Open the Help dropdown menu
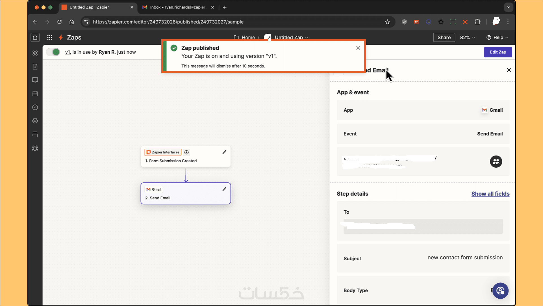 coord(498,37)
